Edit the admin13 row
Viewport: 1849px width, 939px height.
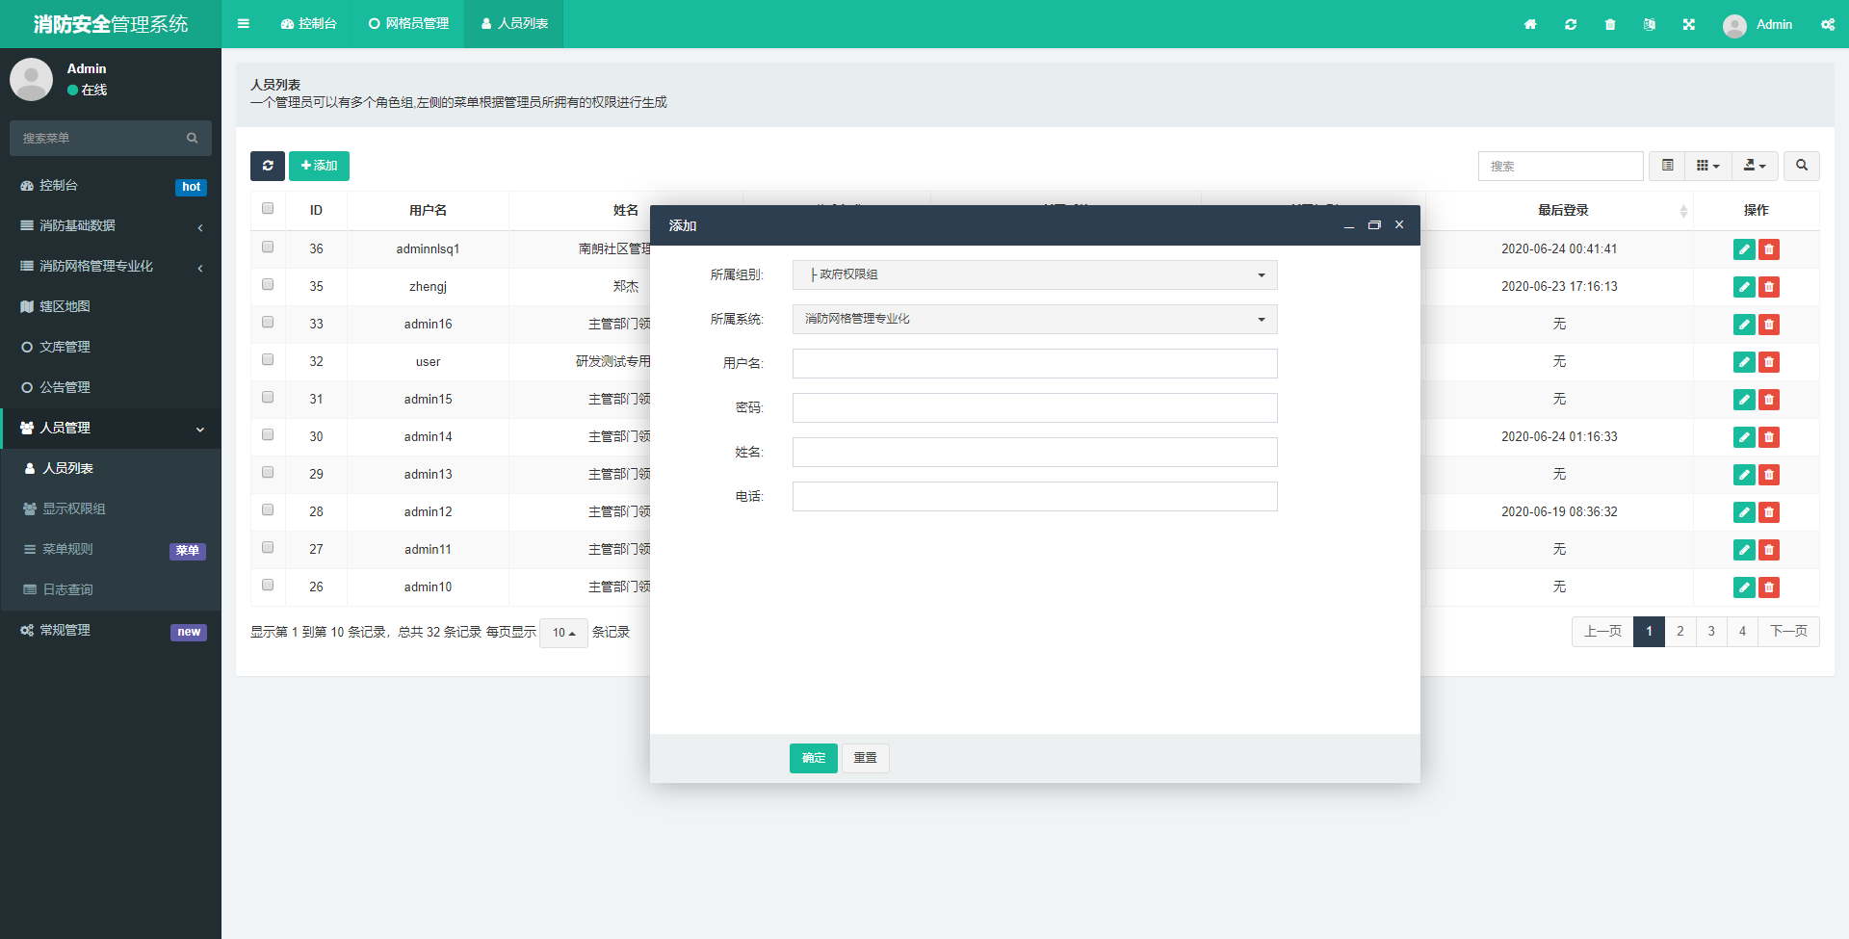pyautogui.click(x=1744, y=475)
